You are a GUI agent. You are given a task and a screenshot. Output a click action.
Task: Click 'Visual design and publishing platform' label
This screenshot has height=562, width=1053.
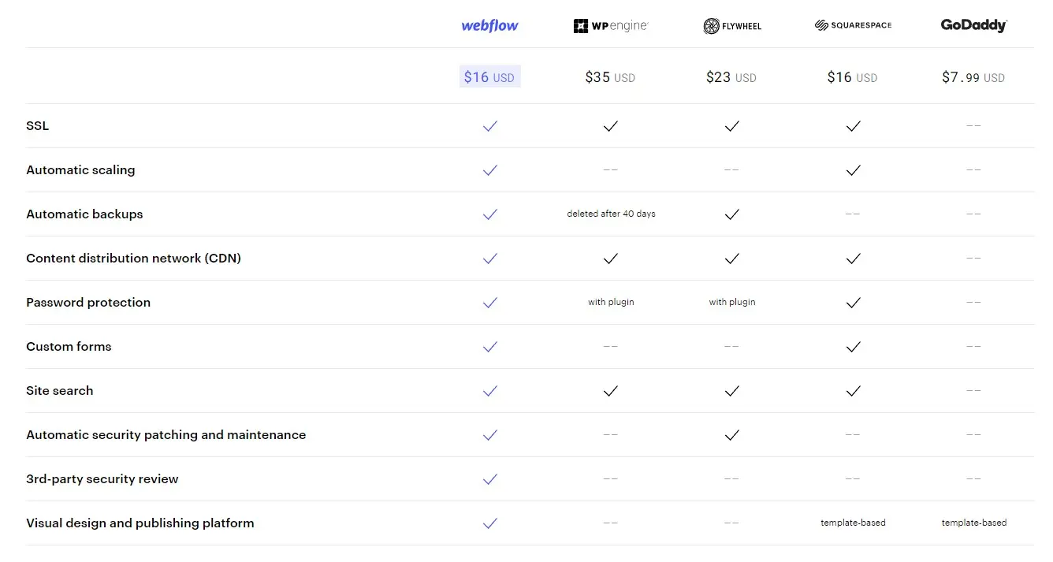click(x=140, y=523)
